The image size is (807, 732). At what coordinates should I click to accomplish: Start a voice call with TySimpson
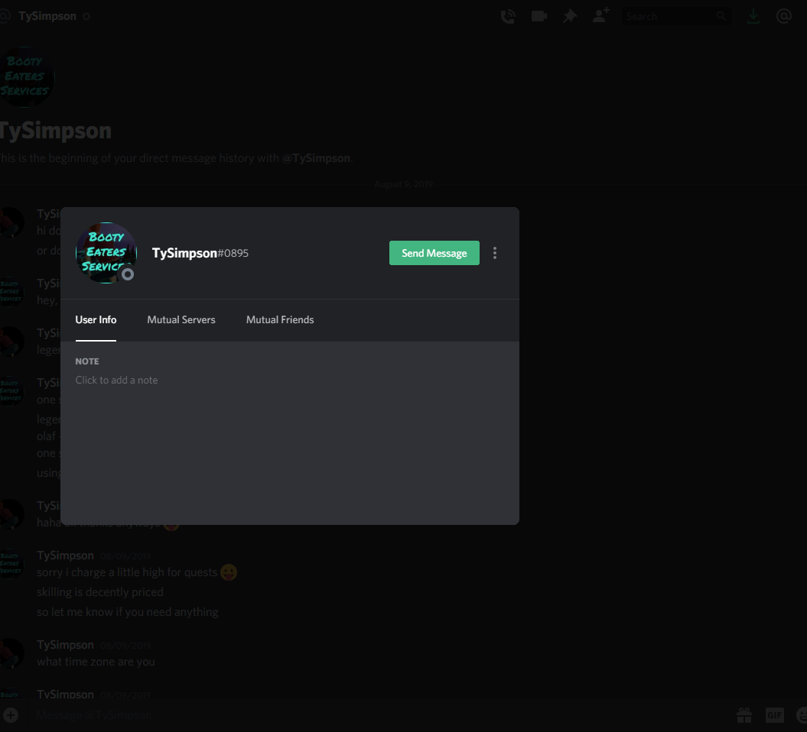[x=508, y=17]
